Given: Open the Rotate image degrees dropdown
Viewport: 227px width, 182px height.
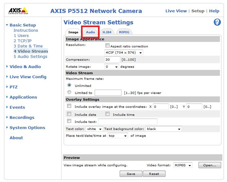Looking at the screenshot, I should click(112, 67).
